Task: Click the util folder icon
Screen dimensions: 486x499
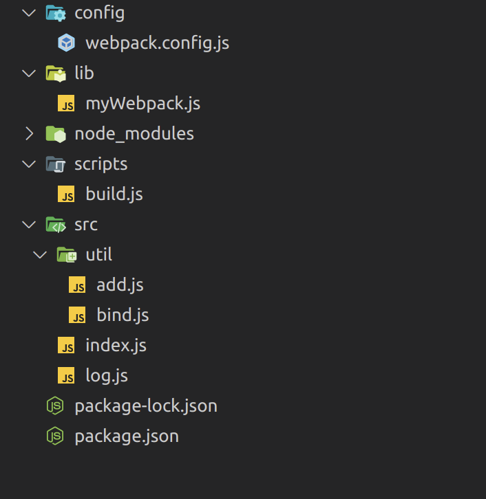Action: coord(66,255)
